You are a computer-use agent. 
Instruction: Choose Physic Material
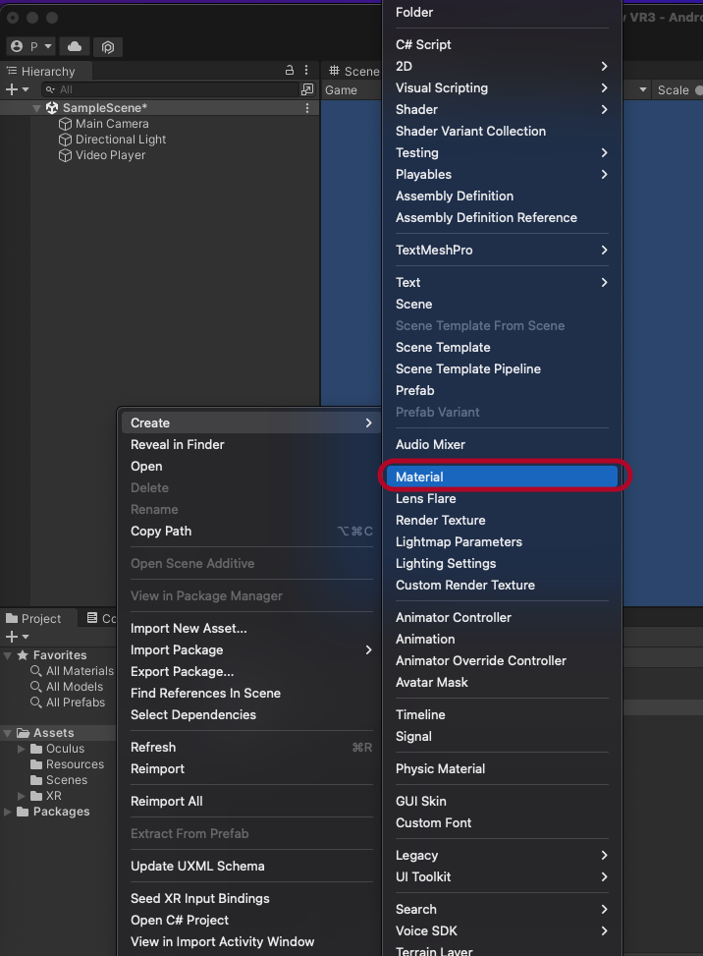tap(502, 768)
